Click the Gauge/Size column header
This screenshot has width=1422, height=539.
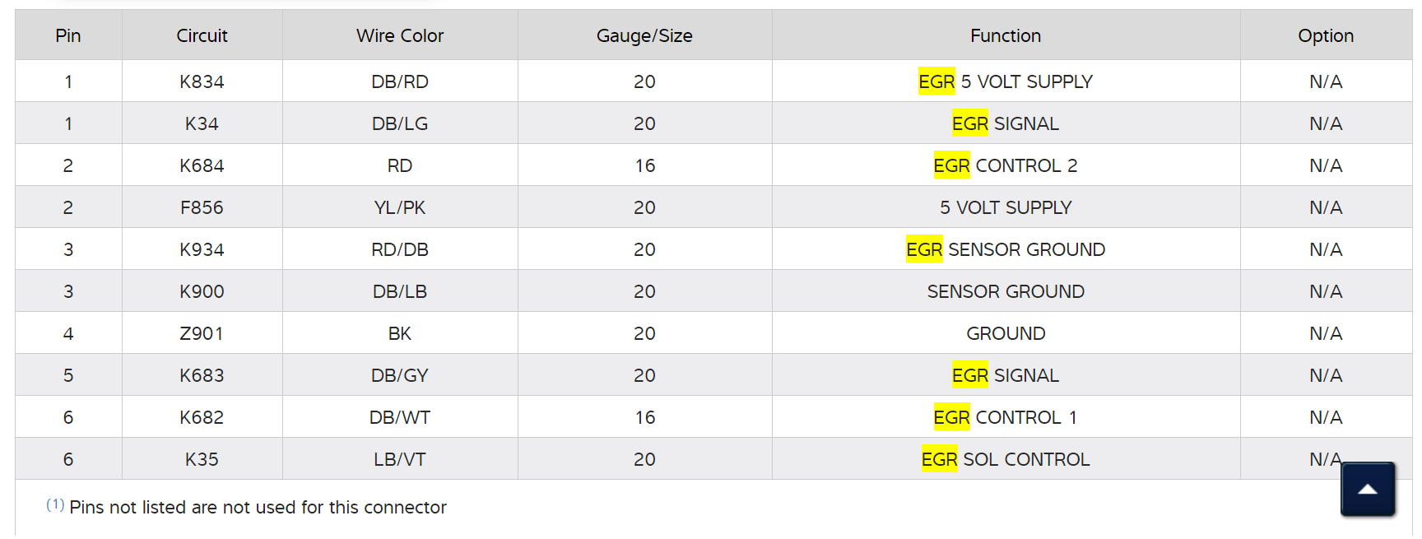644,35
